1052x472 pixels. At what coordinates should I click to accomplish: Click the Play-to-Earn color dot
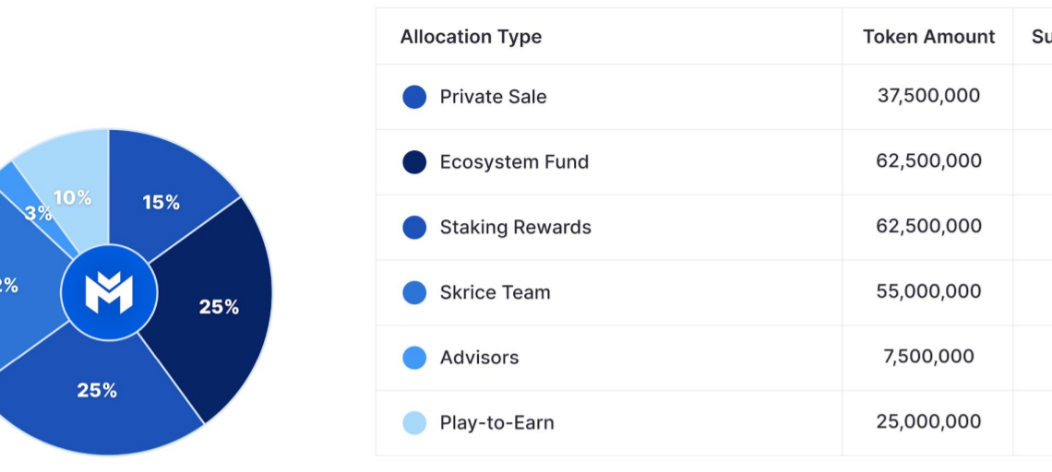pyautogui.click(x=414, y=423)
